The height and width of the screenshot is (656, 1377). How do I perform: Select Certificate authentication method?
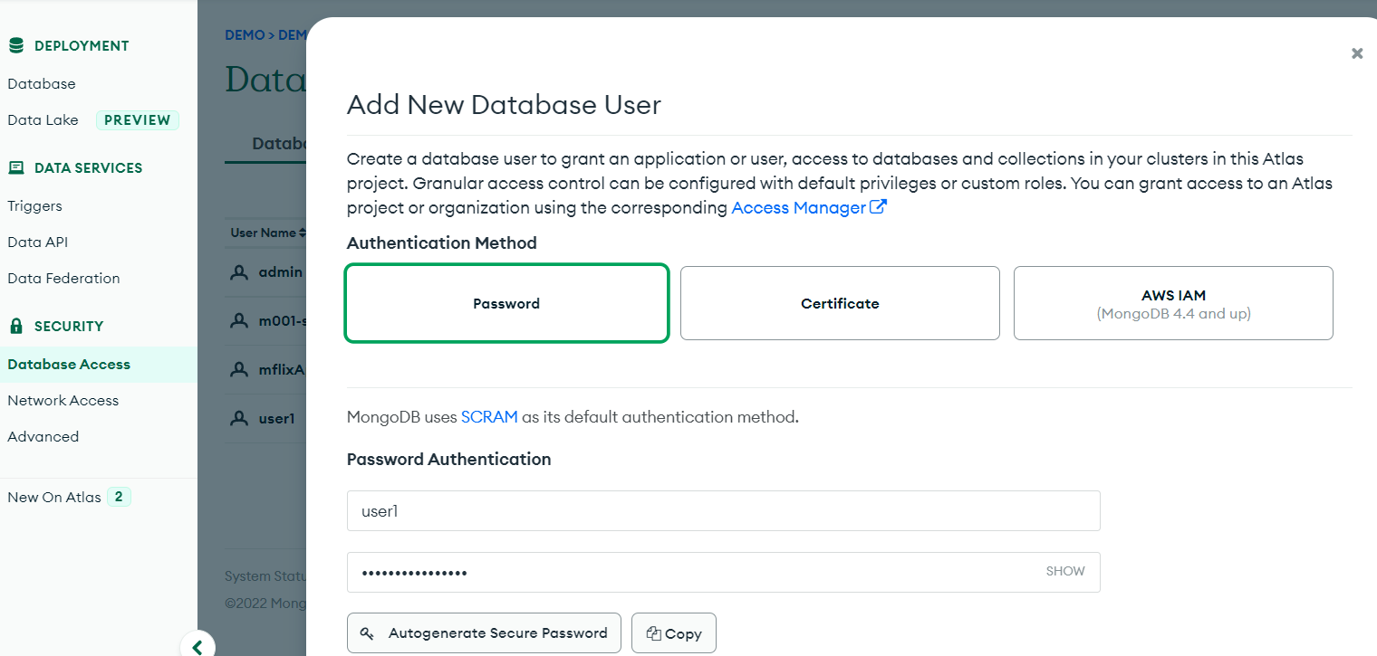(x=839, y=303)
